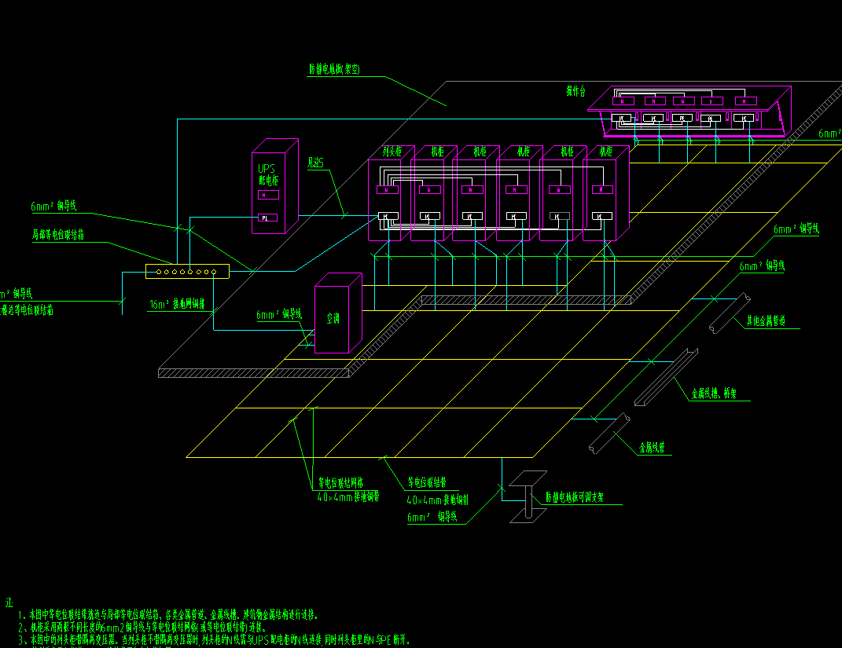Select the 其他金属管道 pipe symbol
Image resolution: width=842 pixels, height=648 pixels.
pos(729,313)
